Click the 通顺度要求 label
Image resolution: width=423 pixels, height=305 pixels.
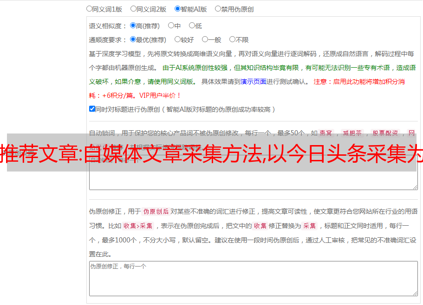[x=108, y=40]
